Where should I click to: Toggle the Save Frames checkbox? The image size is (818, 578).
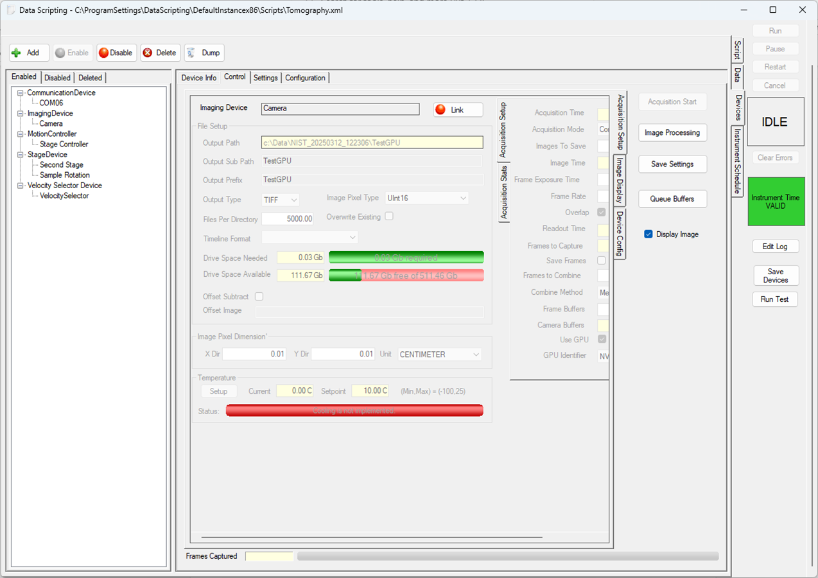point(602,261)
